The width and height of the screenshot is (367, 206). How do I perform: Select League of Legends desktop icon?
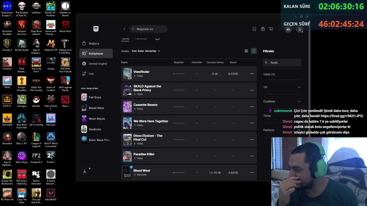[x=36, y=140]
